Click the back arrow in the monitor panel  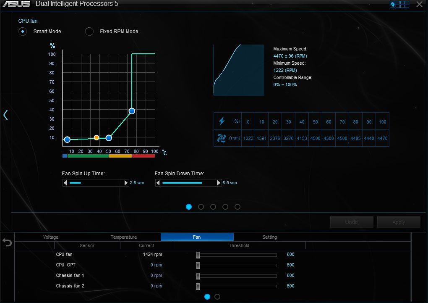pos(7,243)
